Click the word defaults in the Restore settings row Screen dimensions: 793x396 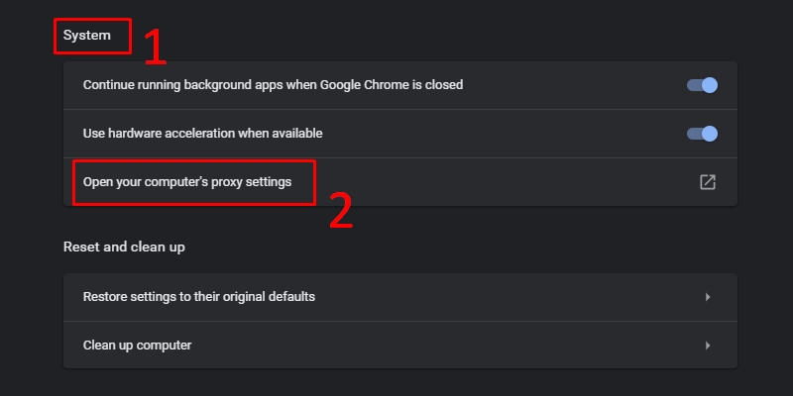(x=288, y=297)
